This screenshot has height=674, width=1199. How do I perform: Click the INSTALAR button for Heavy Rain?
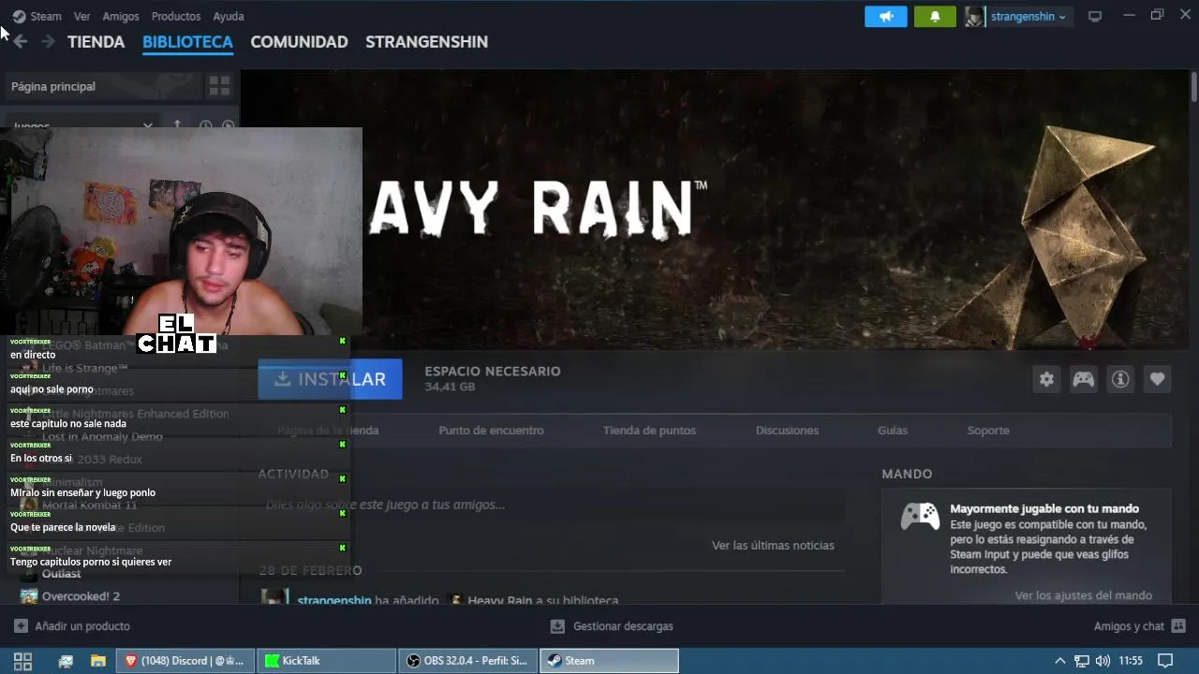tap(330, 379)
